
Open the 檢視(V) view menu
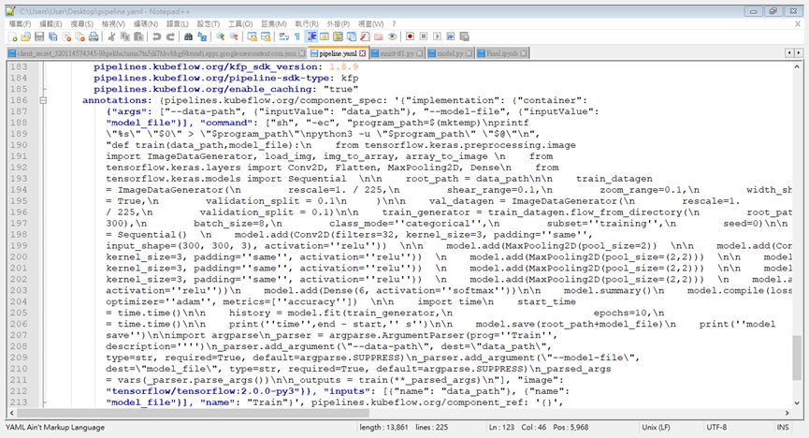coord(113,23)
